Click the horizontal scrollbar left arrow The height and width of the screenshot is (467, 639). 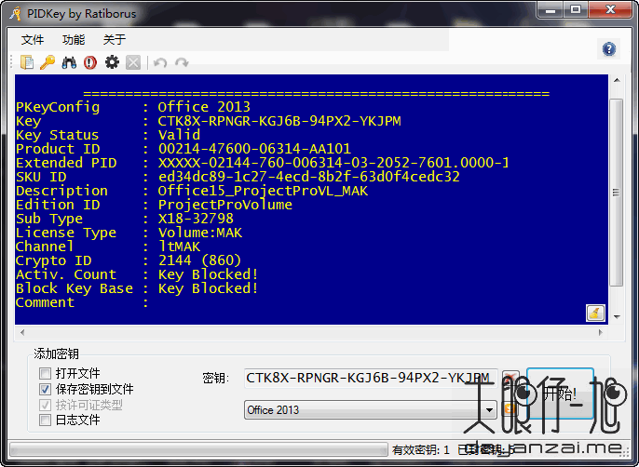pyautogui.click(x=22, y=332)
